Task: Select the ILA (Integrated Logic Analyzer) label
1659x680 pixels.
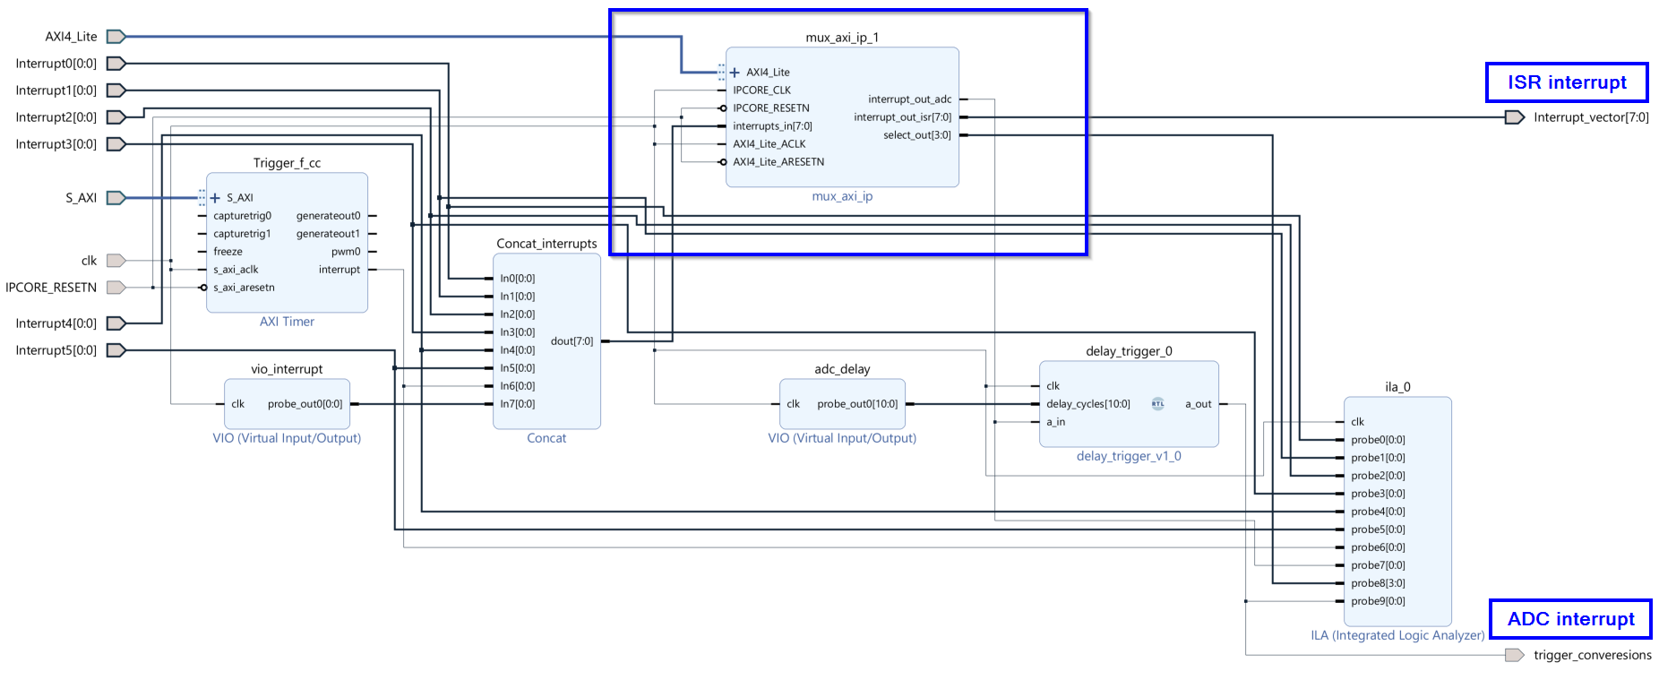Action: (1397, 635)
